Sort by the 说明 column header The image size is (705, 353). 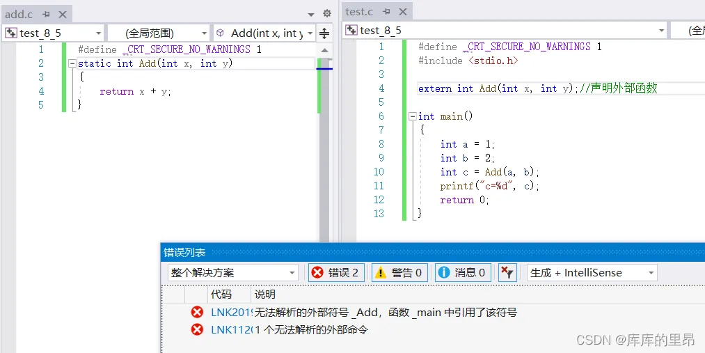coord(265,295)
